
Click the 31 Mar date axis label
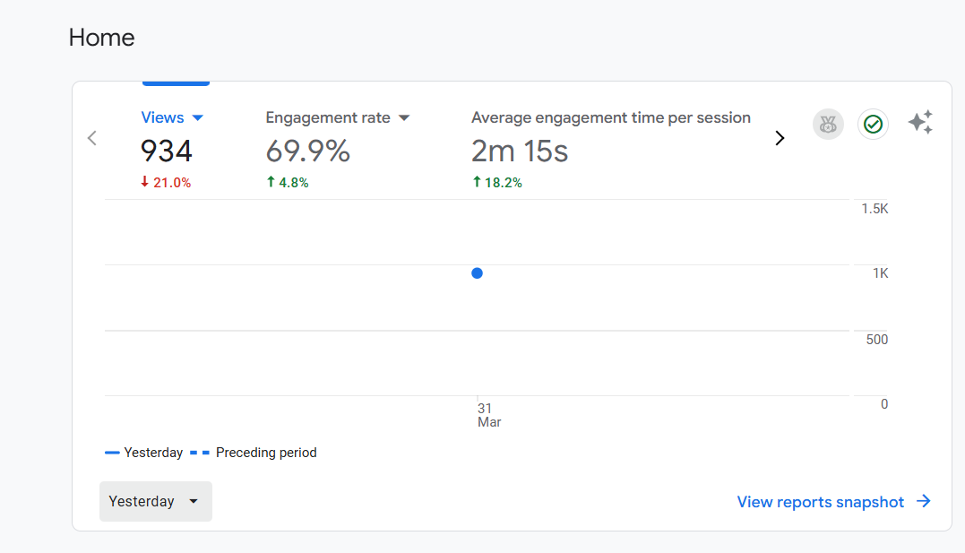click(x=488, y=415)
